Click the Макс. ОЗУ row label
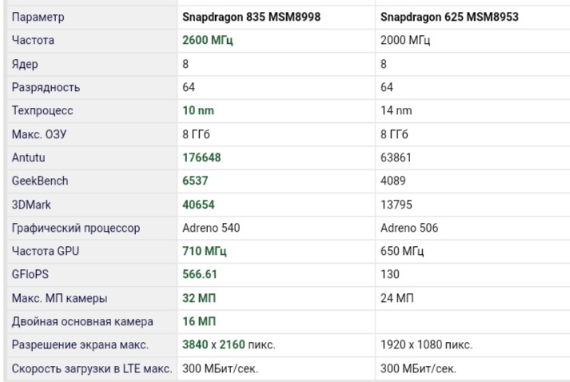The width and height of the screenshot is (570, 382). click(x=39, y=134)
